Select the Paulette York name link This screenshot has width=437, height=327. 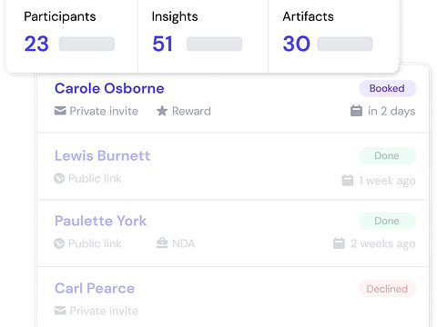click(100, 221)
